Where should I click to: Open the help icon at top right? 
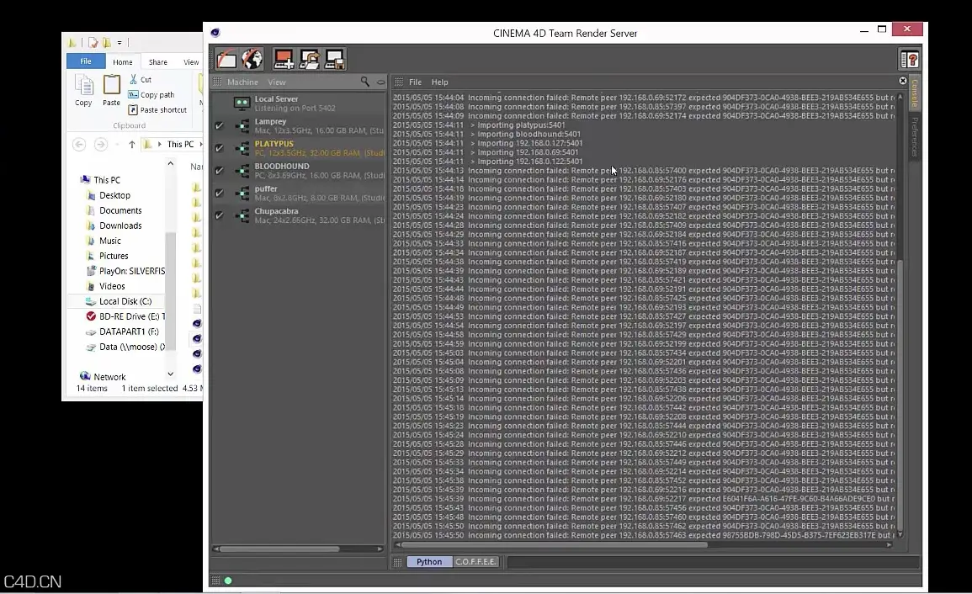click(x=910, y=60)
